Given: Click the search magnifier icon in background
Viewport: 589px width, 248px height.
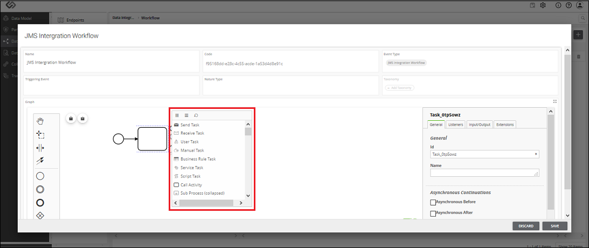Looking at the screenshot, I should point(583,18).
